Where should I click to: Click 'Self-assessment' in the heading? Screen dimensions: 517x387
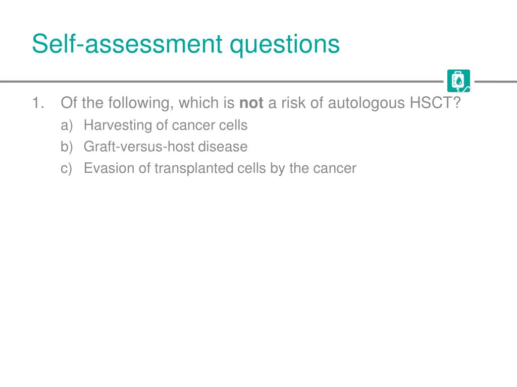(127, 43)
